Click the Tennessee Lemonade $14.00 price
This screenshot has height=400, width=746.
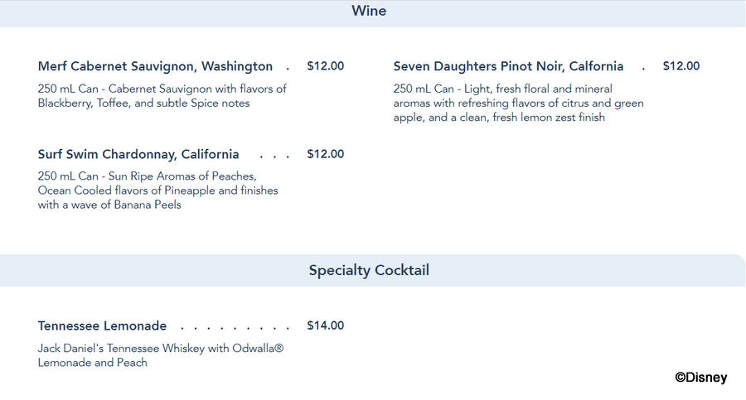326,325
